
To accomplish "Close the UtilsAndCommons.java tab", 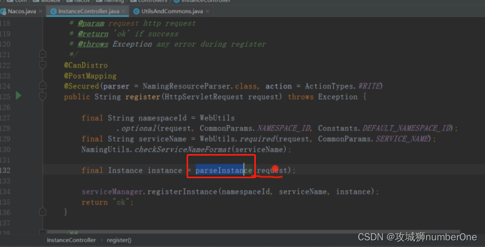I will click(208, 11).
